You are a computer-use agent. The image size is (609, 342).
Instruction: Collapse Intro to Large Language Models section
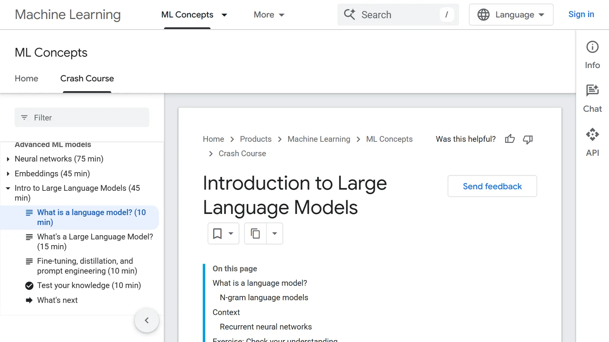tap(8, 188)
